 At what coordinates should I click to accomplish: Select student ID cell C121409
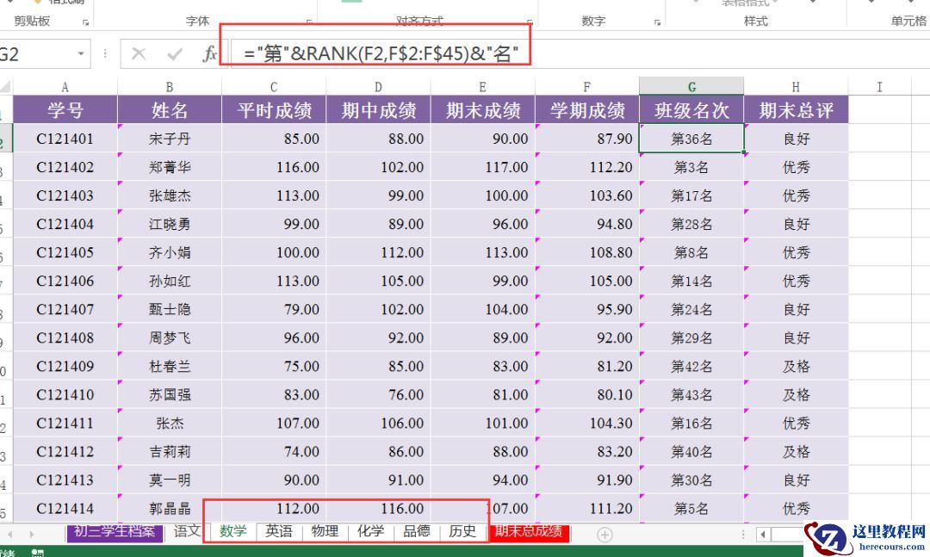coord(65,367)
